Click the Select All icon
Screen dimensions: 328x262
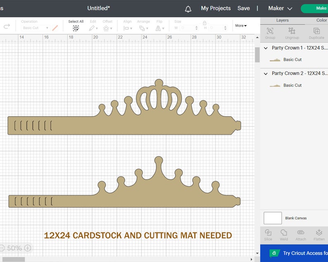pyautogui.click(x=76, y=28)
